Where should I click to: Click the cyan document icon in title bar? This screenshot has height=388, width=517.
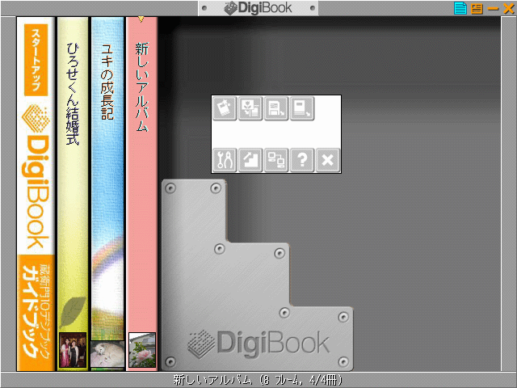(x=460, y=8)
